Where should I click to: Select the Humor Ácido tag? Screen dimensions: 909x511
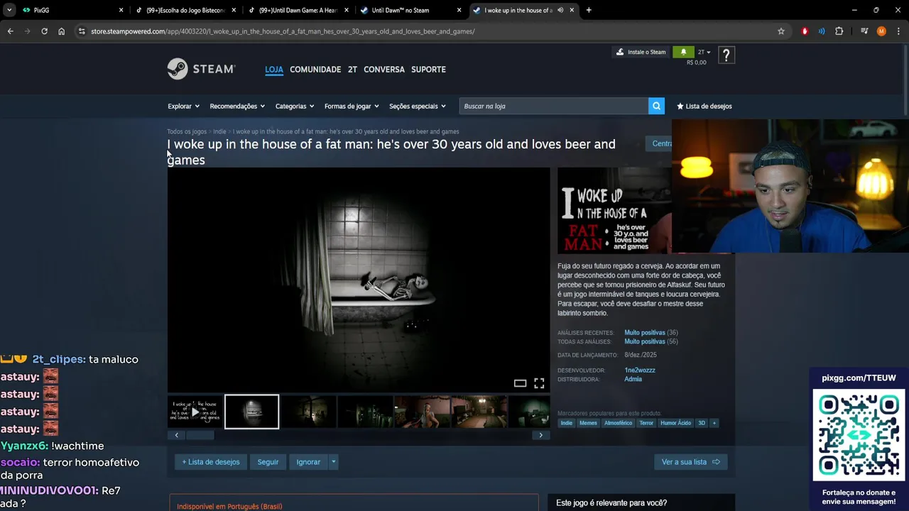pyautogui.click(x=675, y=423)
